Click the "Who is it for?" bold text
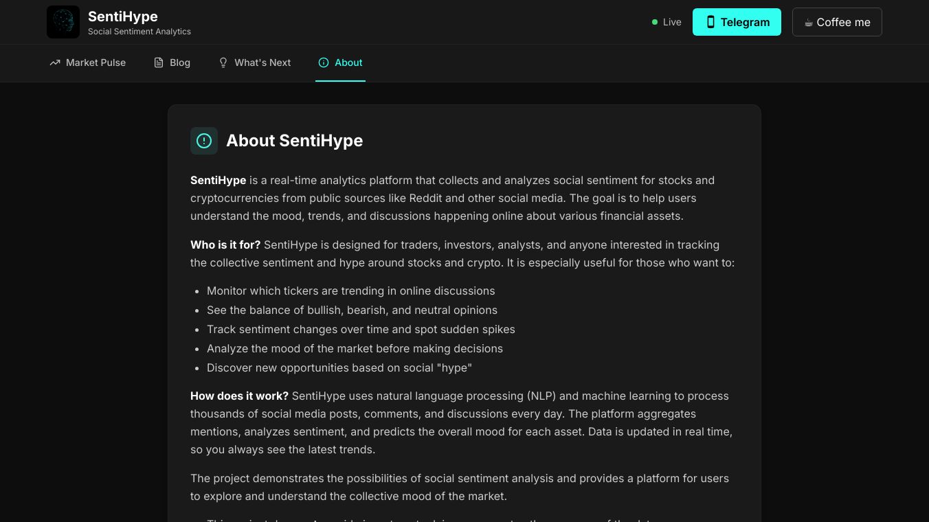929x522 pixels. pyautogui.click(x=225, y=245)
